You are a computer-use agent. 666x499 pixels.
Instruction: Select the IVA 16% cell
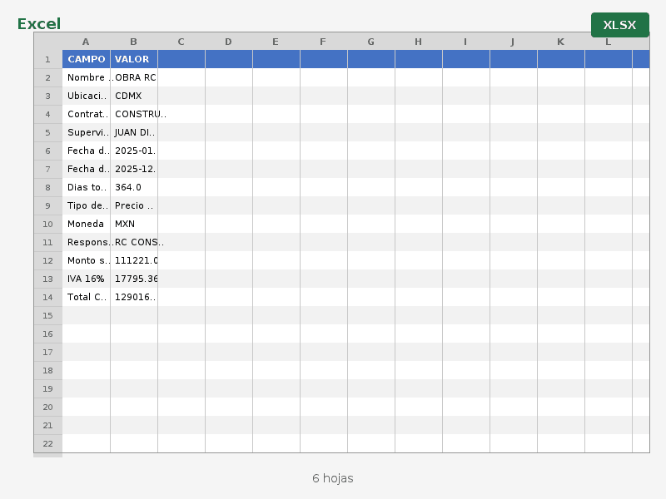(86, 279)
